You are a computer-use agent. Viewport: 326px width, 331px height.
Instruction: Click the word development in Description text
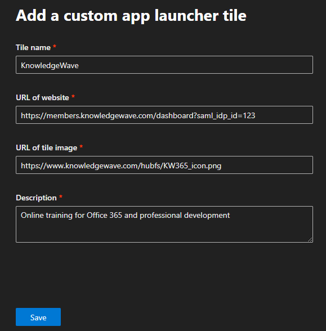coord(207,216)
